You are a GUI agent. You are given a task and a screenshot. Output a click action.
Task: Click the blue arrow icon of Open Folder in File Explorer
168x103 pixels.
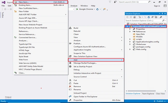coord(70,97)
